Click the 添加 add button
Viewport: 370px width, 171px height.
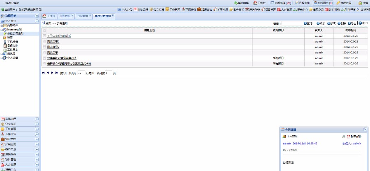(321, 23)
